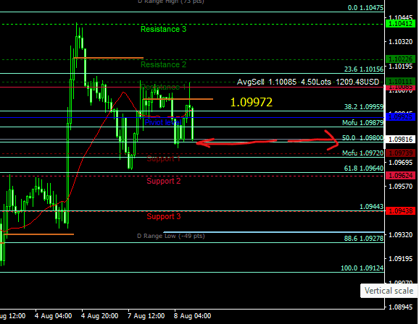The width and height of the screenshot is (419, 324).
Task: Click the 1.09570 price scale value
Action: [x=401, y=187]
